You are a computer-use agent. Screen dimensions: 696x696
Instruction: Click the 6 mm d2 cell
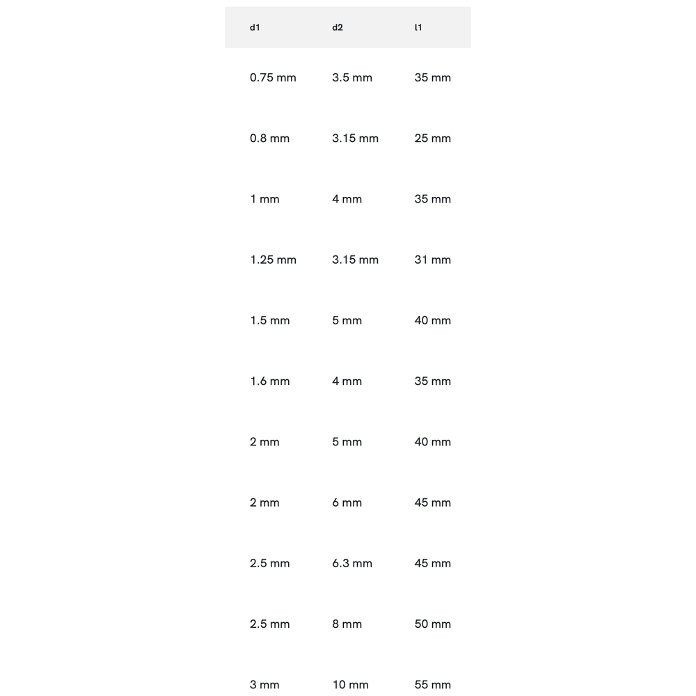pyautogui.click(x=347, y=503)
